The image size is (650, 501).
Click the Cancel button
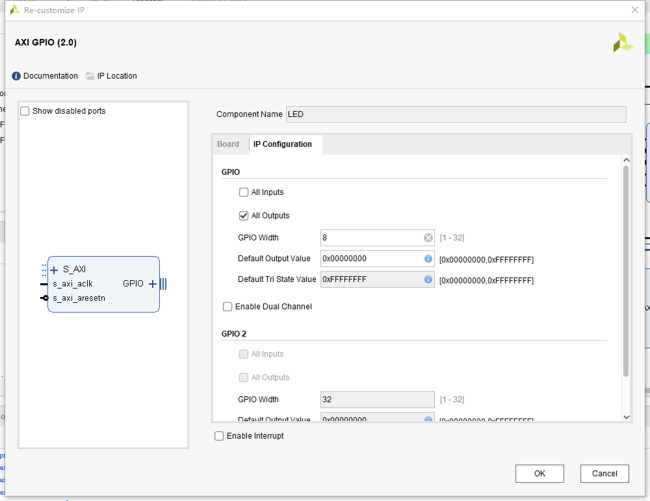click(604, 474)
